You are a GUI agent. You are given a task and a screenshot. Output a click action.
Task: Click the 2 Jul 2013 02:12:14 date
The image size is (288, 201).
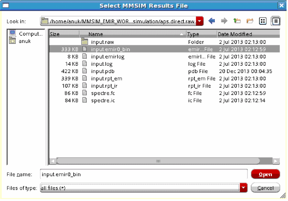click(242, 101)
